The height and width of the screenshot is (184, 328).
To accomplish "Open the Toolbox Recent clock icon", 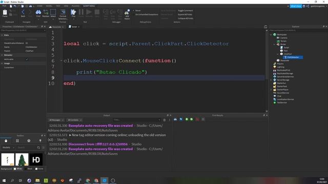I will (29, 141).
